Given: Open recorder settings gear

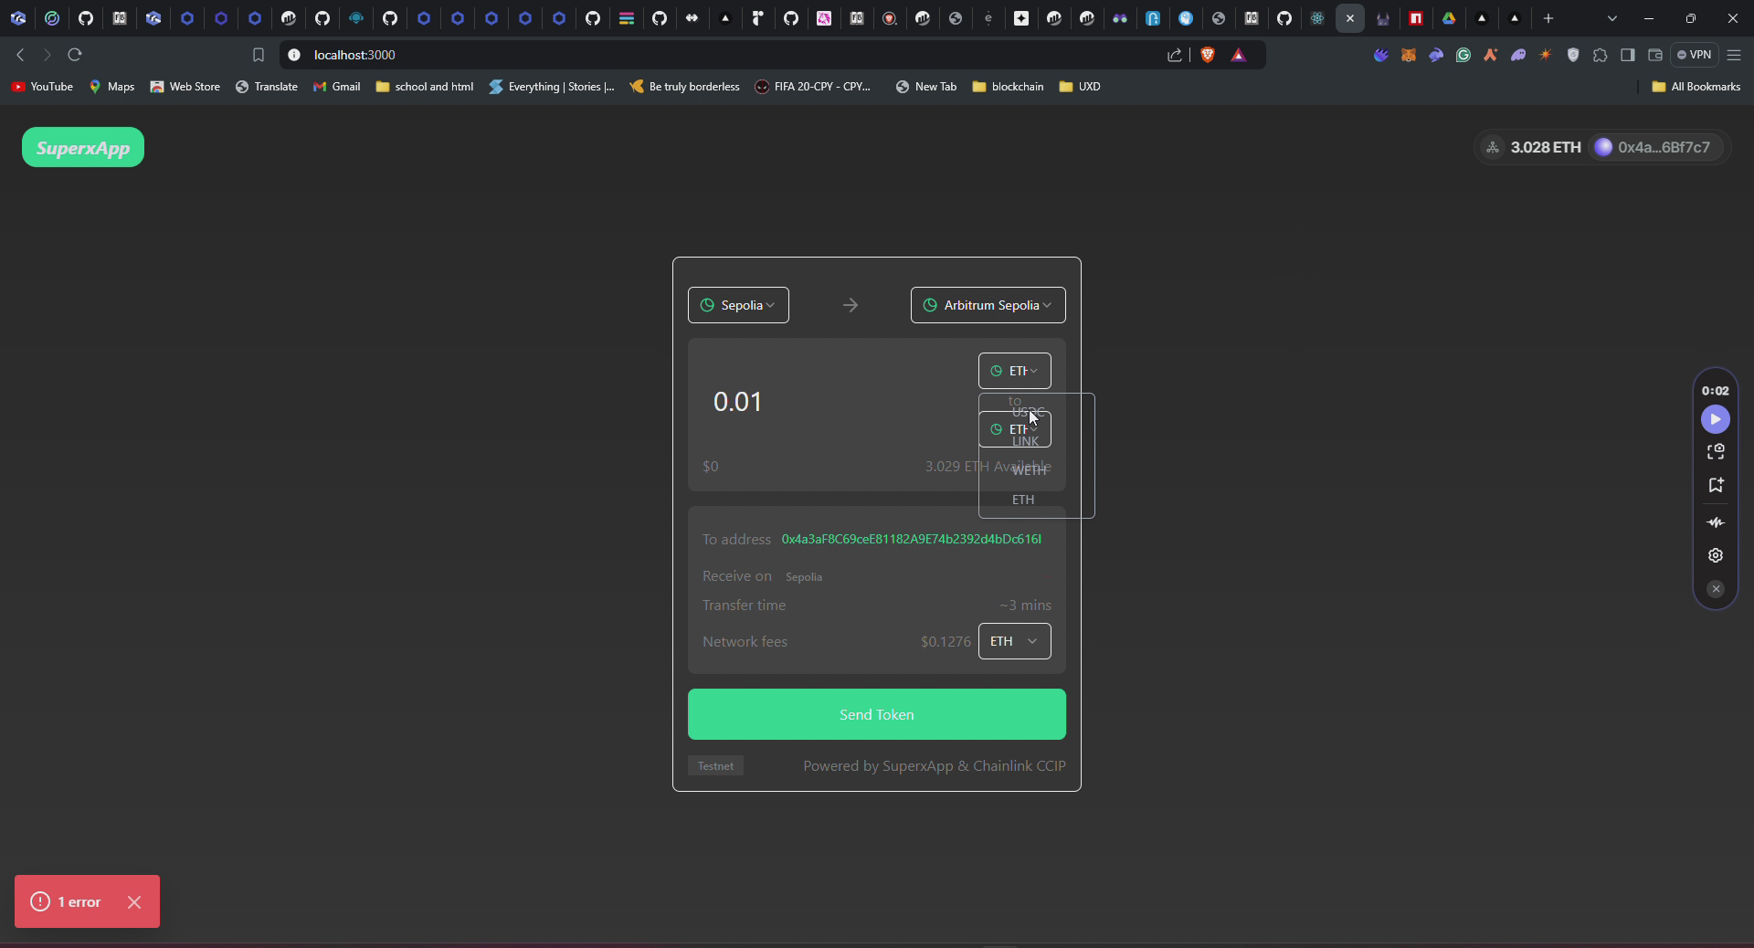Looking at the screenshot, I should tap(1716, 555).
